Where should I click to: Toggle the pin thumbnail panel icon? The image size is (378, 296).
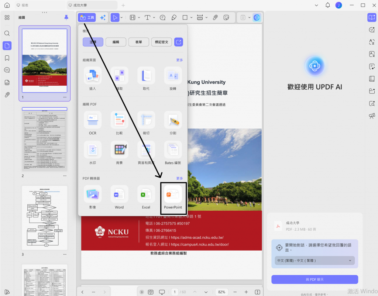(66, 17)
